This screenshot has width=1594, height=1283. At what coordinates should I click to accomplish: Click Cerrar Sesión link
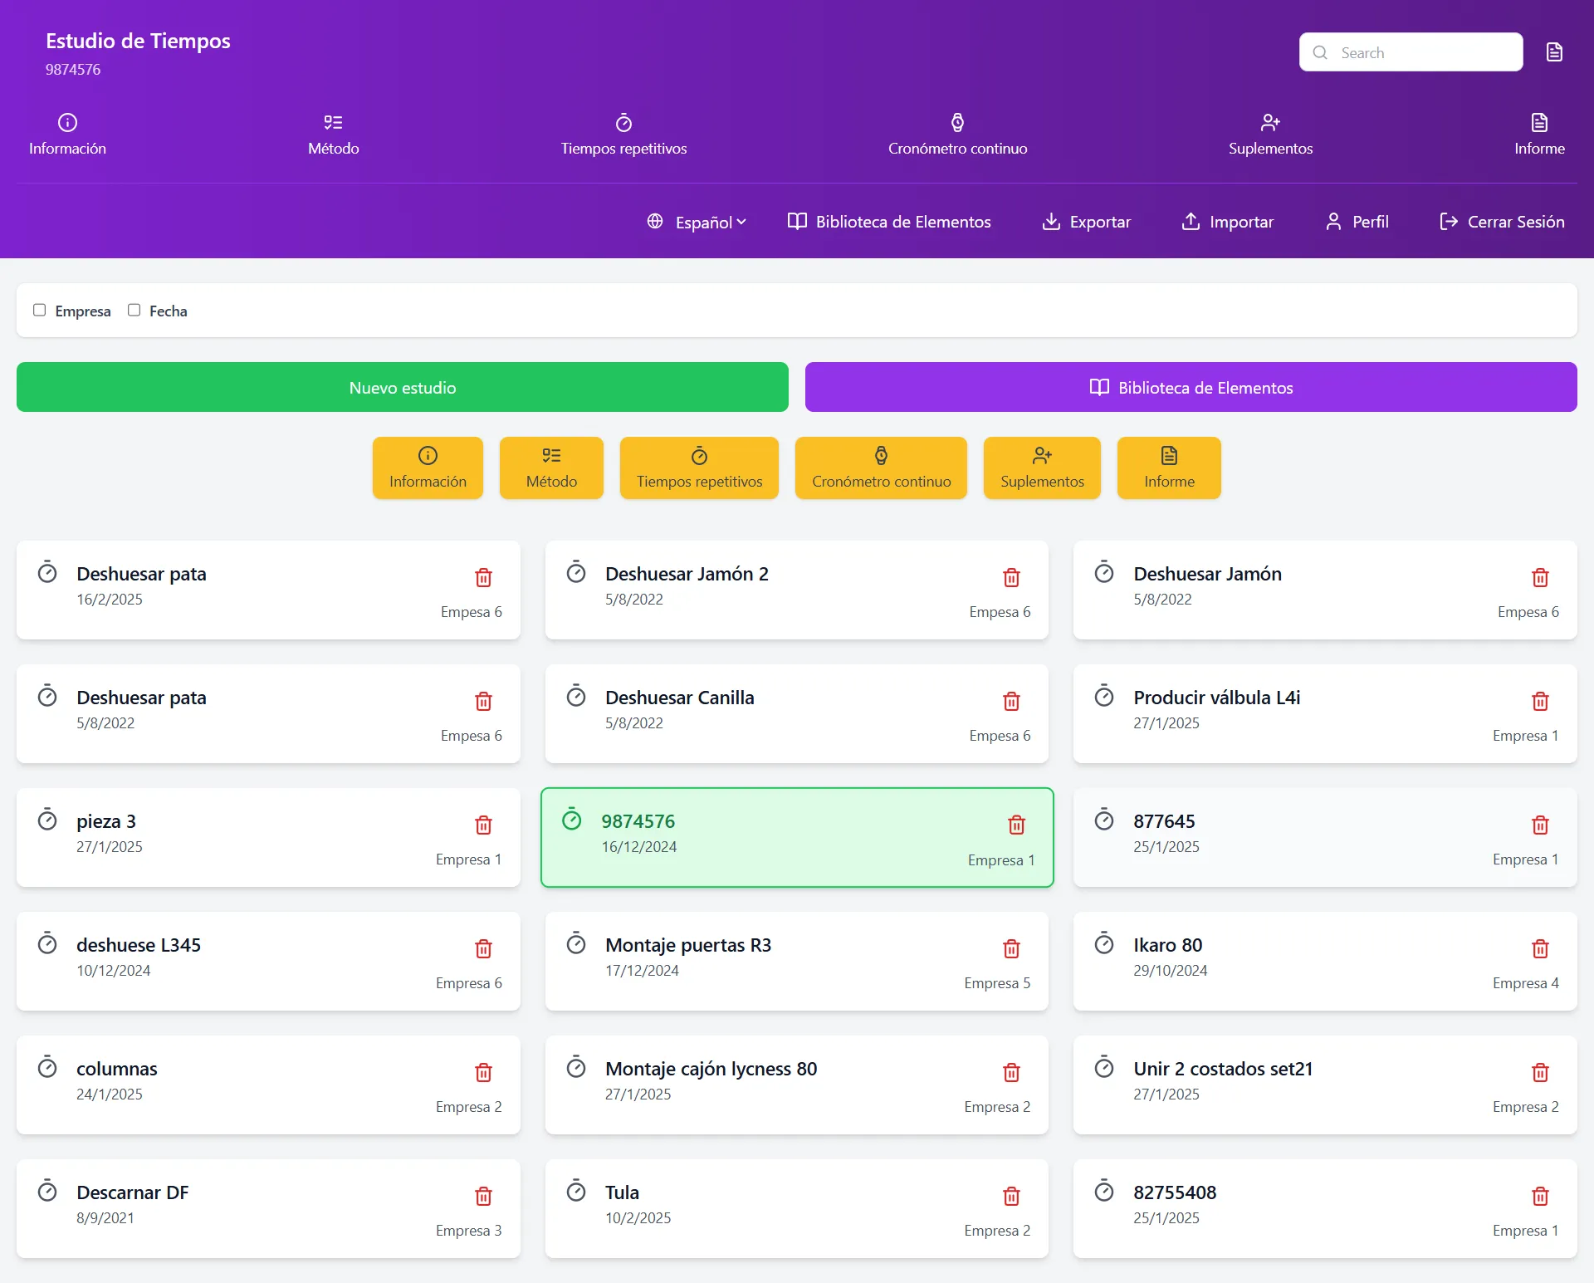point(1501,221)
